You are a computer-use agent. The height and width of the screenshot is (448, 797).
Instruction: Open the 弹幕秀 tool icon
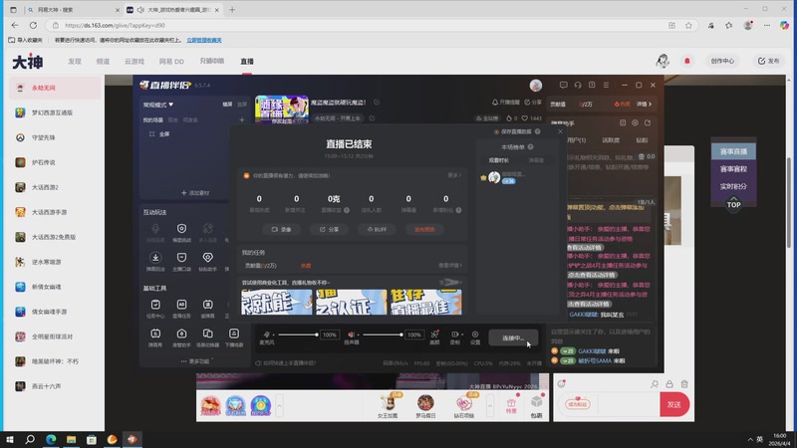(x=155, y=334)
